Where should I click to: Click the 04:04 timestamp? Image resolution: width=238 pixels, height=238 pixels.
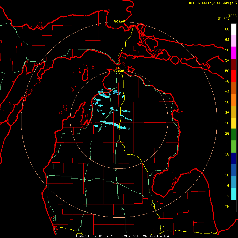tap(163, 236)
